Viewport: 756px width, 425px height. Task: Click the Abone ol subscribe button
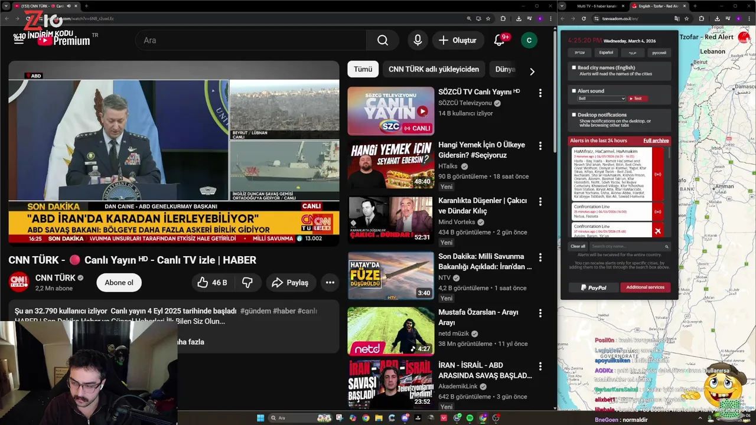tap(119, 283)
